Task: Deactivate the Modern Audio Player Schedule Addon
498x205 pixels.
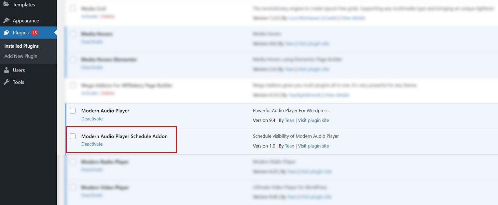Action: (92, 144)
